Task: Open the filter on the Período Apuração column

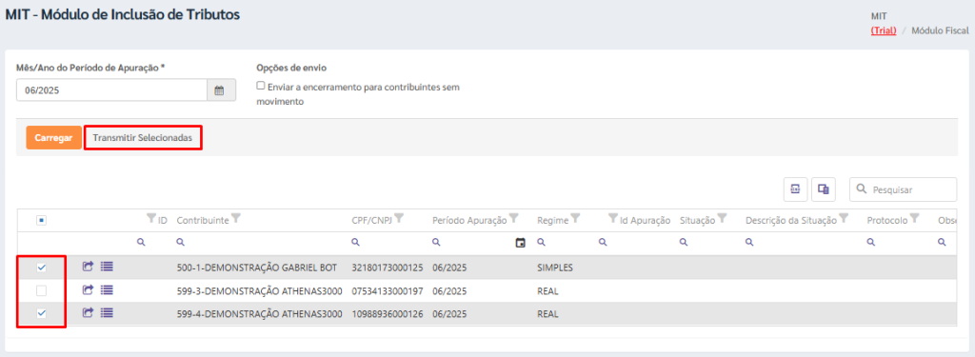Action: 513,218
